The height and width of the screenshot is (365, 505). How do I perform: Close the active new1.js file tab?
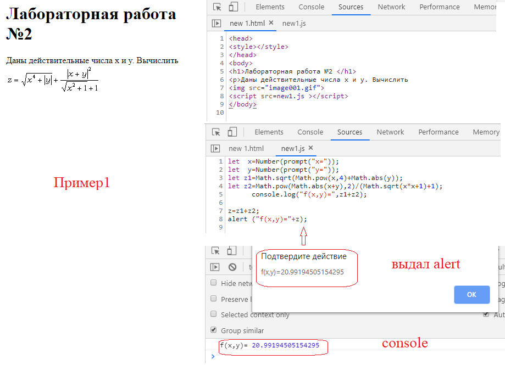tap(310, 148)
